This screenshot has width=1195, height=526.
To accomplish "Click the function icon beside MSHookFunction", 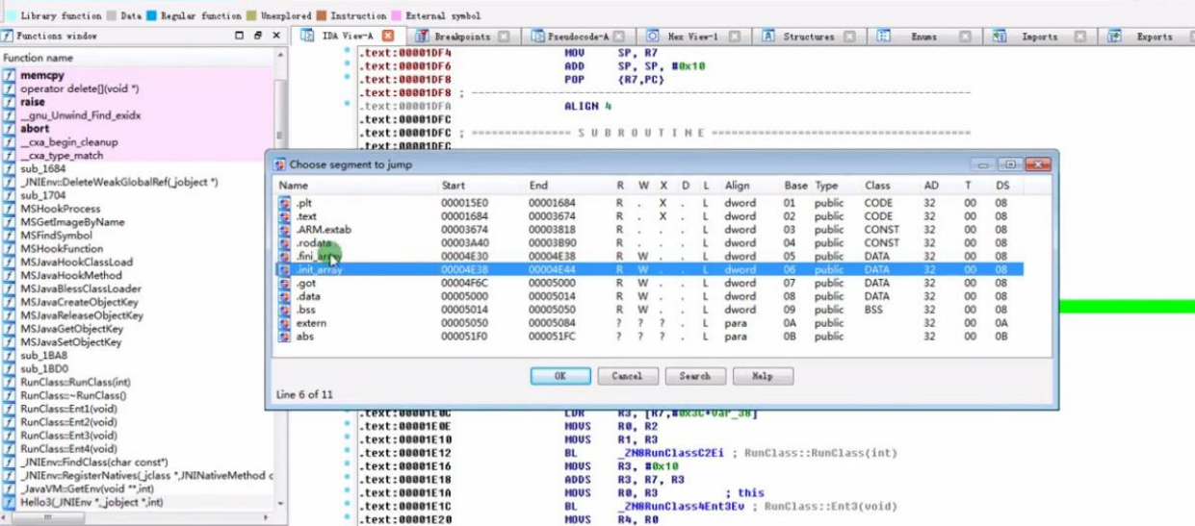I will pos(9,248).
